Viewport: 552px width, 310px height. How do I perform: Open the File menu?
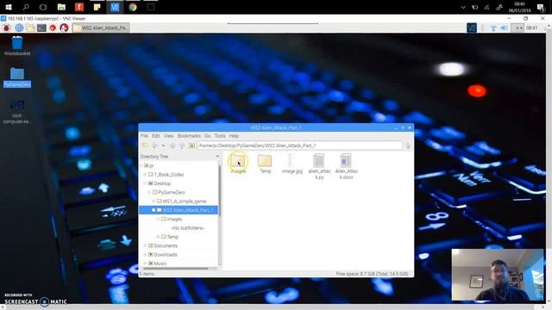pos(144,136)
